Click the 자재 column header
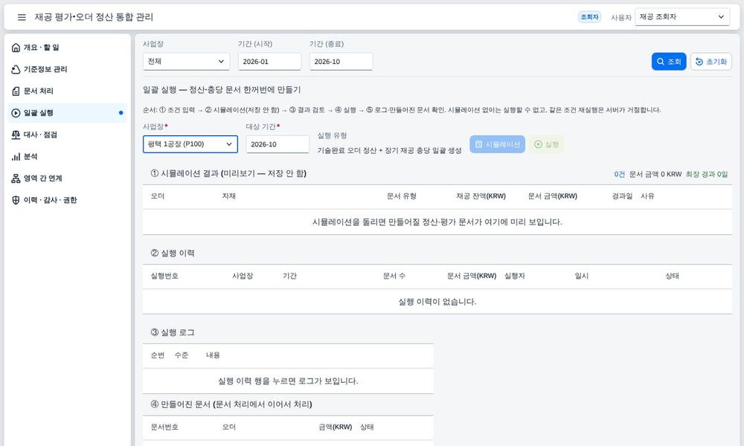The image size is (744, 446). tap(228, 196)
